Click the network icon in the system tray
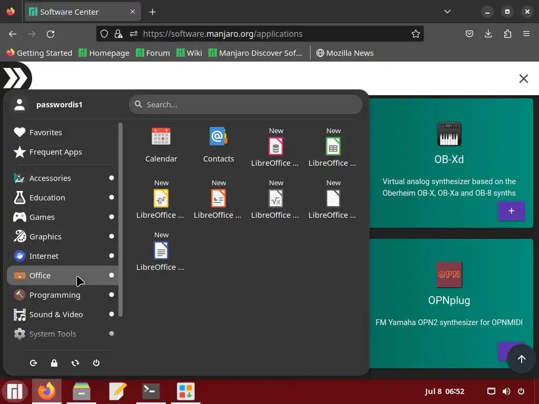539x404 pixels. [491, 391]
